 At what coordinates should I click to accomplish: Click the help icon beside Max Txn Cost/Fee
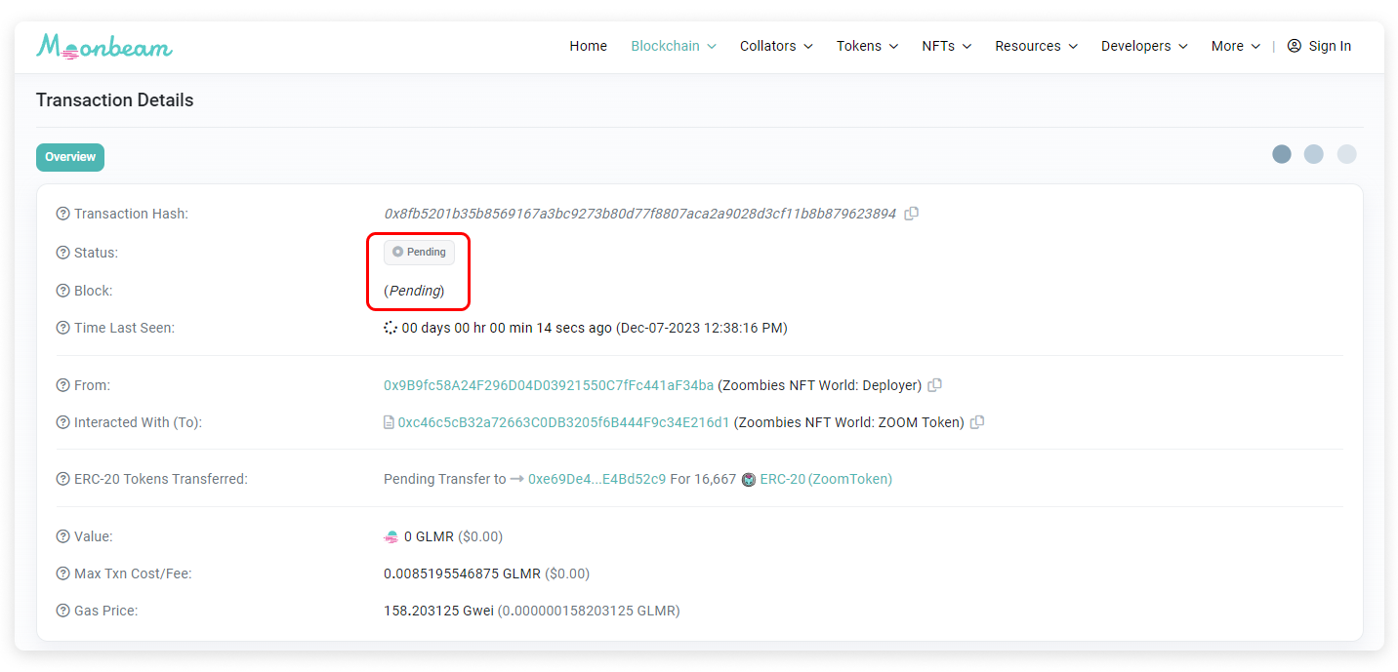(x=63, y=573)
